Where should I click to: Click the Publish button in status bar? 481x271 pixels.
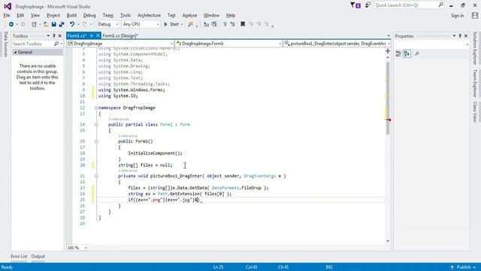click(x=463, y=267)
